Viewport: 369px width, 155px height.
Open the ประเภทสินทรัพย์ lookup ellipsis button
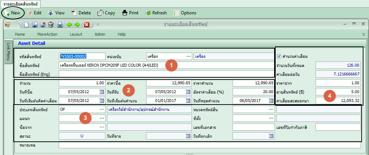[x=102, y=109]
